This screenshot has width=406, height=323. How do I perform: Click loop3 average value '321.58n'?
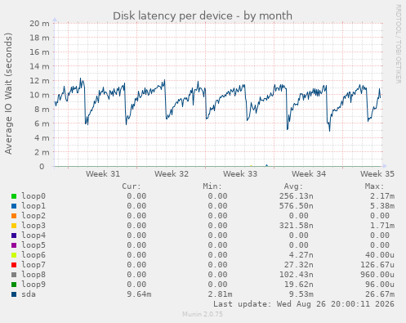(x=297, y=226)
